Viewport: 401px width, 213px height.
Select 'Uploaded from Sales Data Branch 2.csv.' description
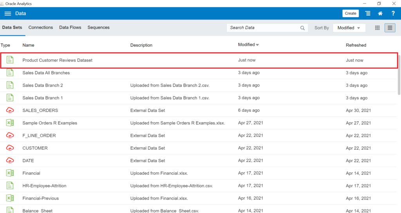(170, 85)
